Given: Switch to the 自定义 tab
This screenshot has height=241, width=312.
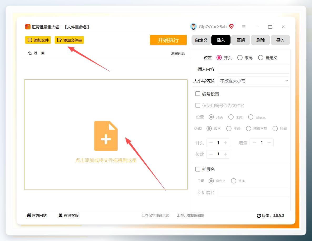Looking at the screenshot, I should (x=201, y=40).
